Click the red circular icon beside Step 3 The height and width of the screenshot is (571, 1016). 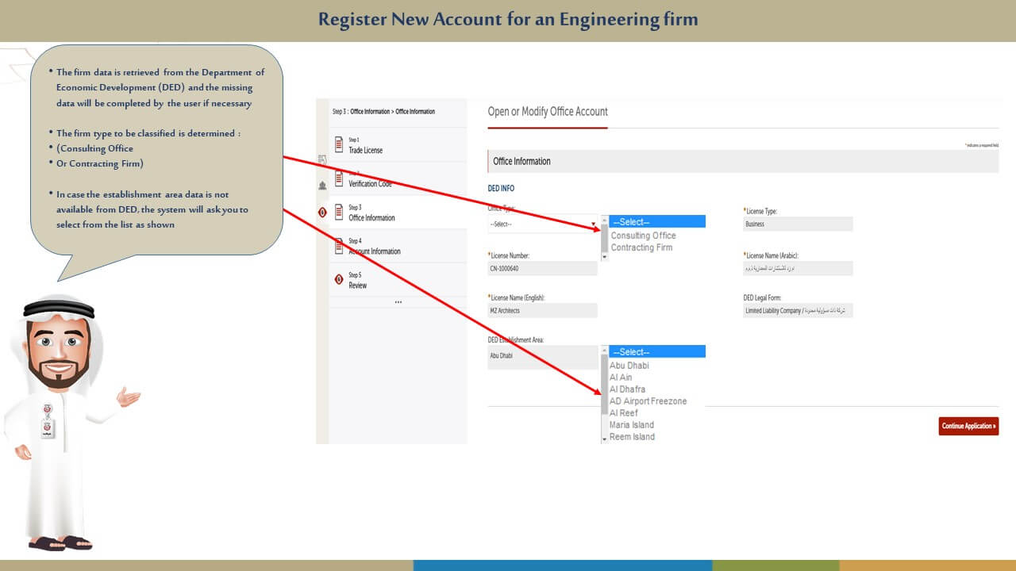pyautogui.click(x=322, y=213)
